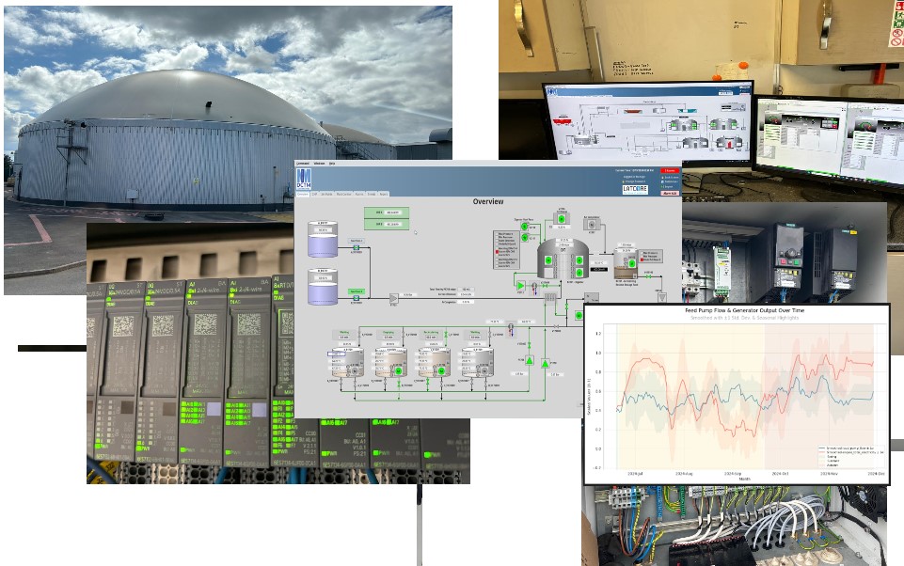Click the chart legend box

point(845,456)
